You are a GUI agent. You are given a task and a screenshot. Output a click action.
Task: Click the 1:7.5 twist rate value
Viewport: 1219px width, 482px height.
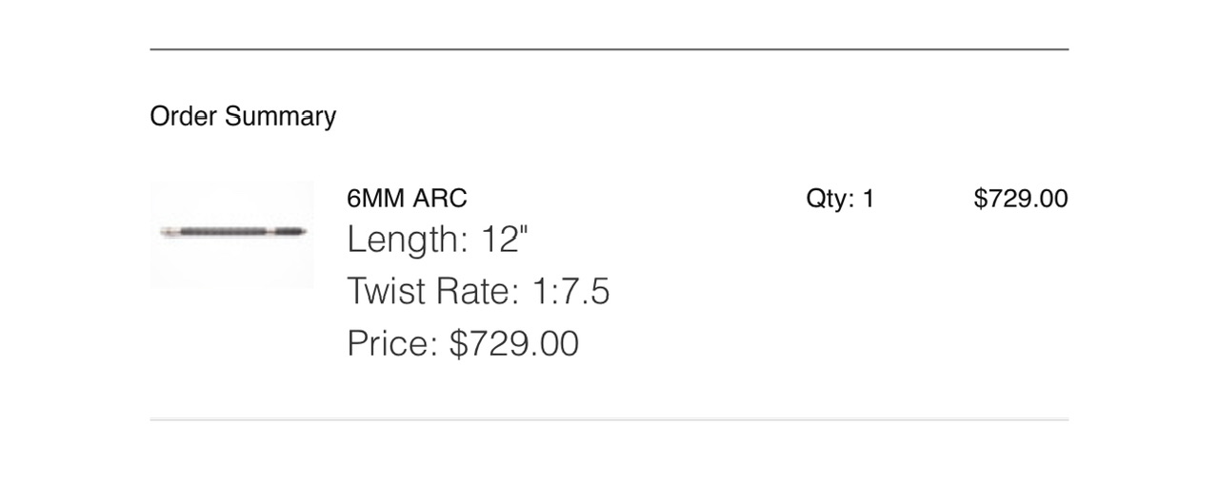tap(570, 291)
